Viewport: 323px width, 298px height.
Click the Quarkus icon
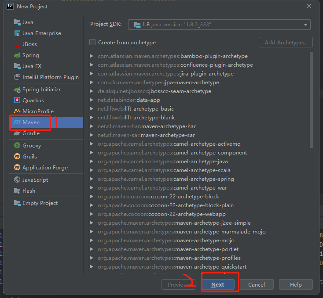[17, 100]
